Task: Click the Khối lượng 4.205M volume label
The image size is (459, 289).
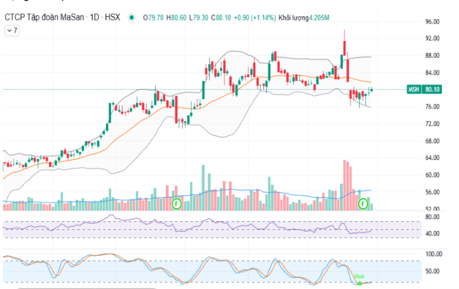Action: click(304, 18)
